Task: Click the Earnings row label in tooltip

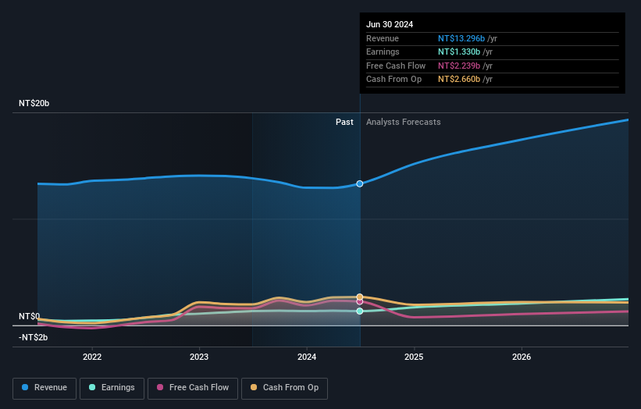Action: [383, 52]
